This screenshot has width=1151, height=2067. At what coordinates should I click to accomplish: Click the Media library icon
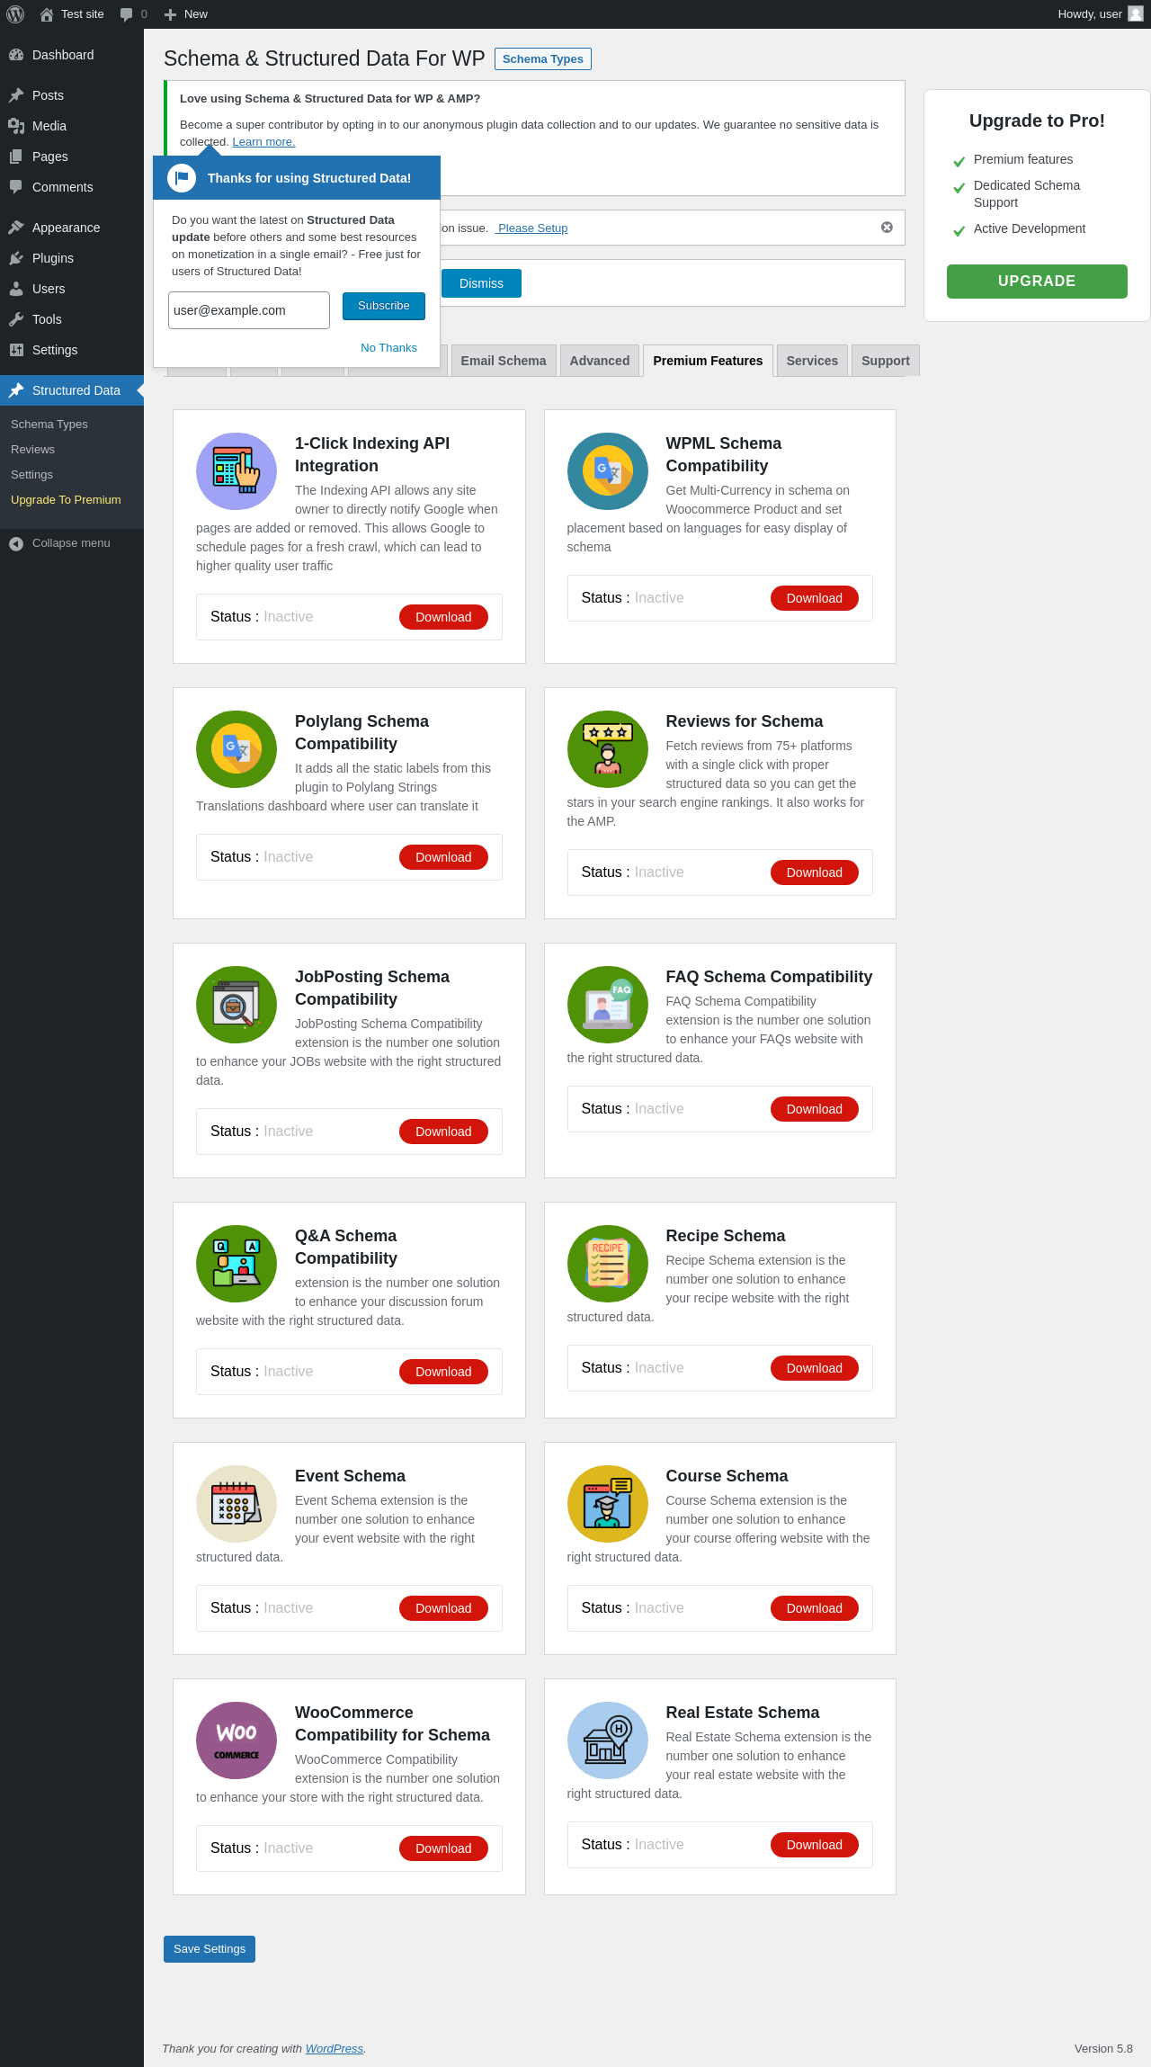click(x=16, y=126)
